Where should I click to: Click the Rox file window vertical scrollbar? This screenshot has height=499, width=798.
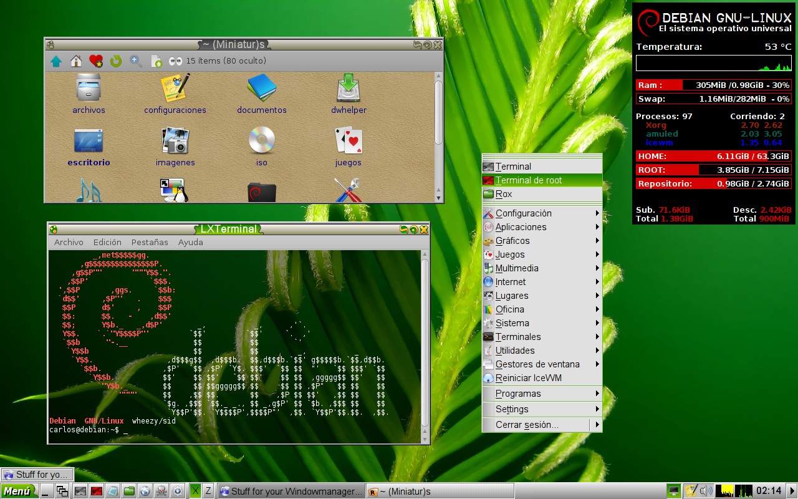pyautogui.click(x=438, y=136)
